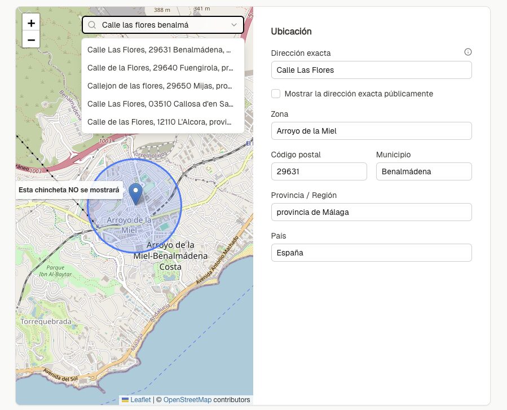Click the blue location pin marker
Viewport: 507px width, 410px height.
(135, 193)
